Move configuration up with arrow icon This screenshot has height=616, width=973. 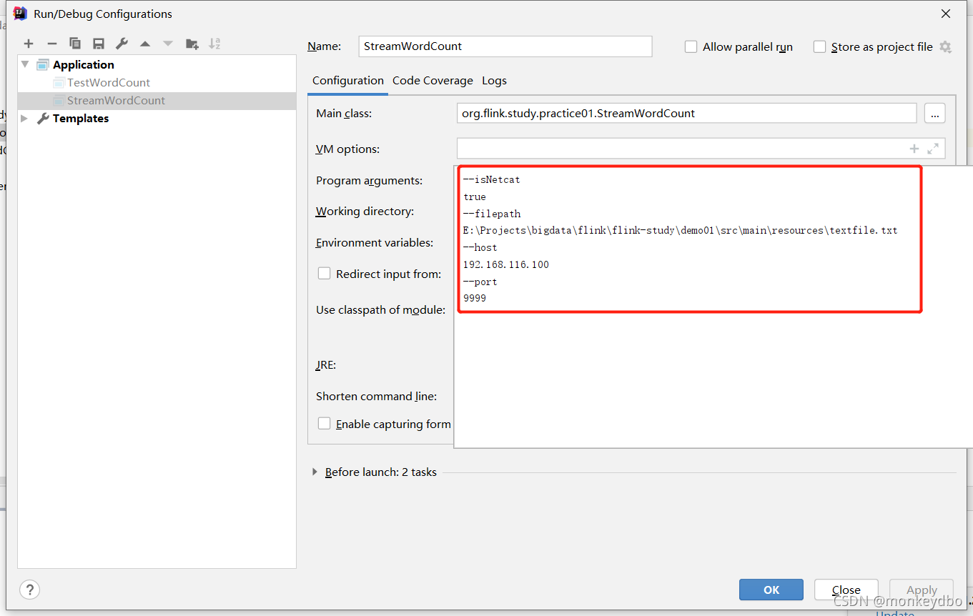coord(145,44)
